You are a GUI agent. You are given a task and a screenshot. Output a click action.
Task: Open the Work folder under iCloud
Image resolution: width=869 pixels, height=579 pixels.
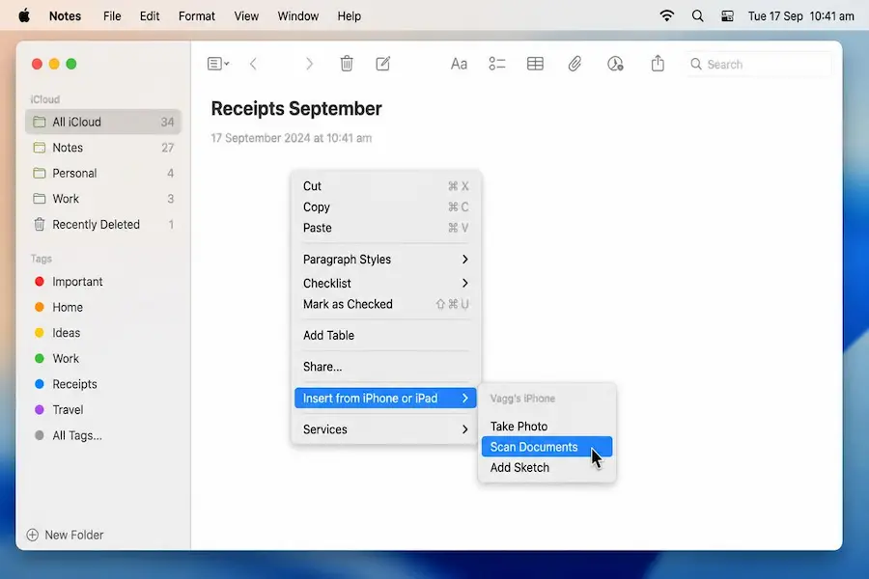tap(103, 199)
